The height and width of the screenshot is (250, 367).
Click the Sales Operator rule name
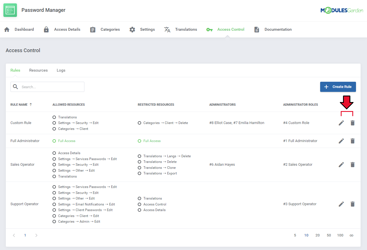coord(22,165)
